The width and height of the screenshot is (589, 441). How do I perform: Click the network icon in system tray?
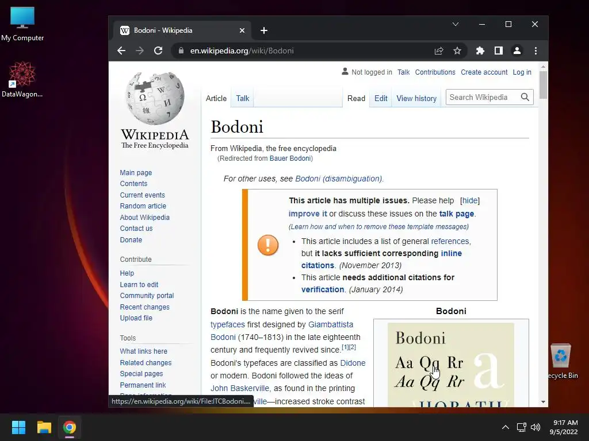[x=521, y=427]
